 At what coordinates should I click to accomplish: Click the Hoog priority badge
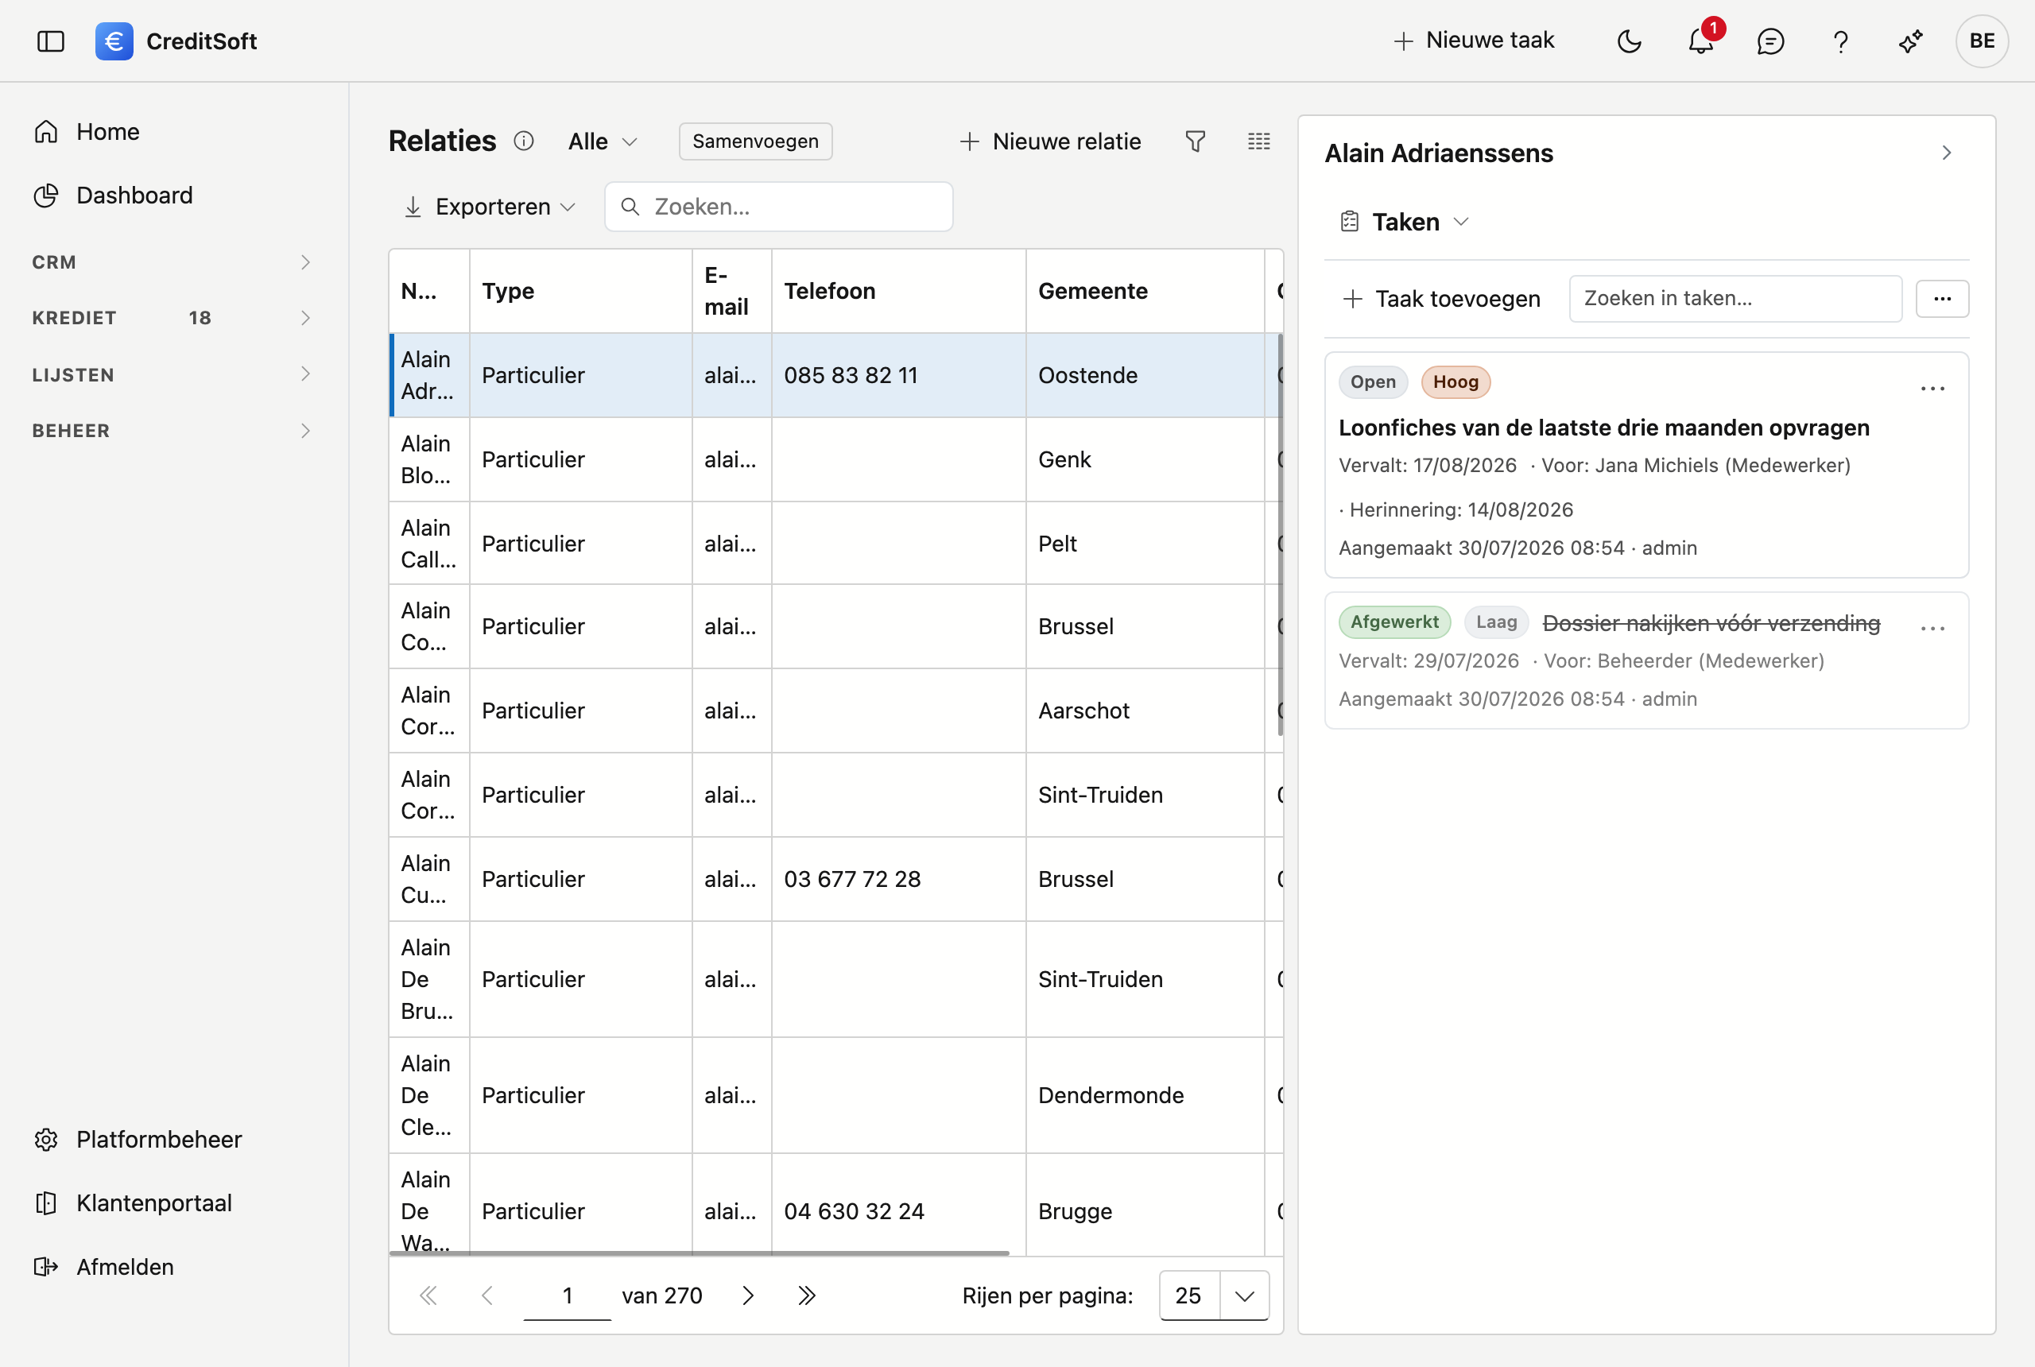(1456, 381)
